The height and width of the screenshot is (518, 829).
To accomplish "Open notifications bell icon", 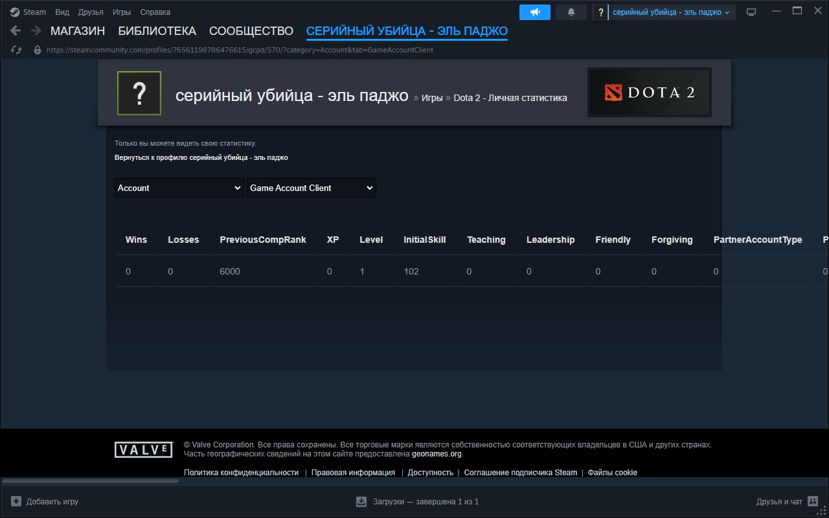I will pyautogui.click(x=571, y=12).
